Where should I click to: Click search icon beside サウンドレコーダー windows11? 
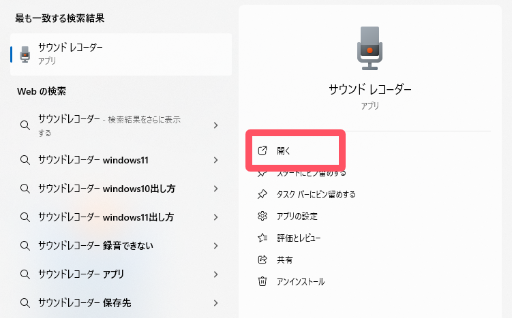click(25, 160)
